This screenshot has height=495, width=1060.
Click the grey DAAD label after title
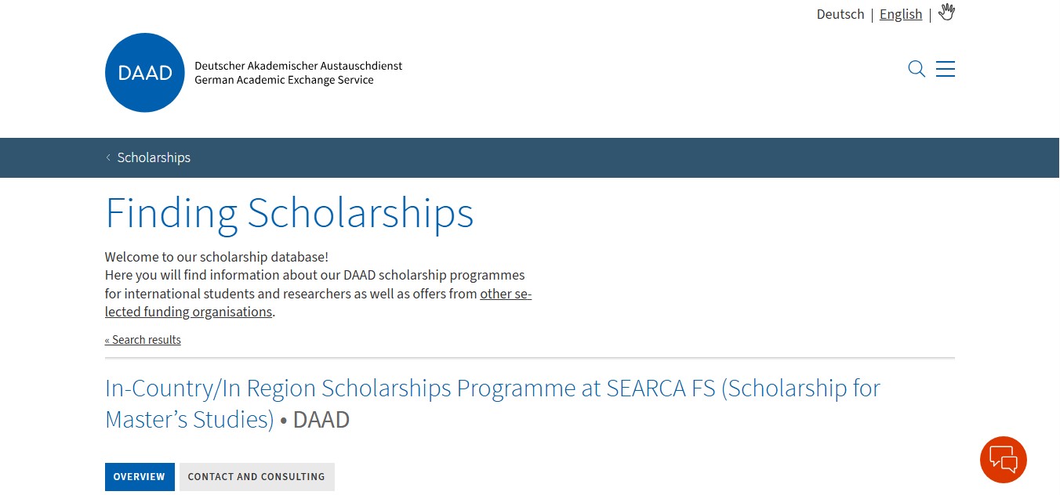[x=321, y=420]
